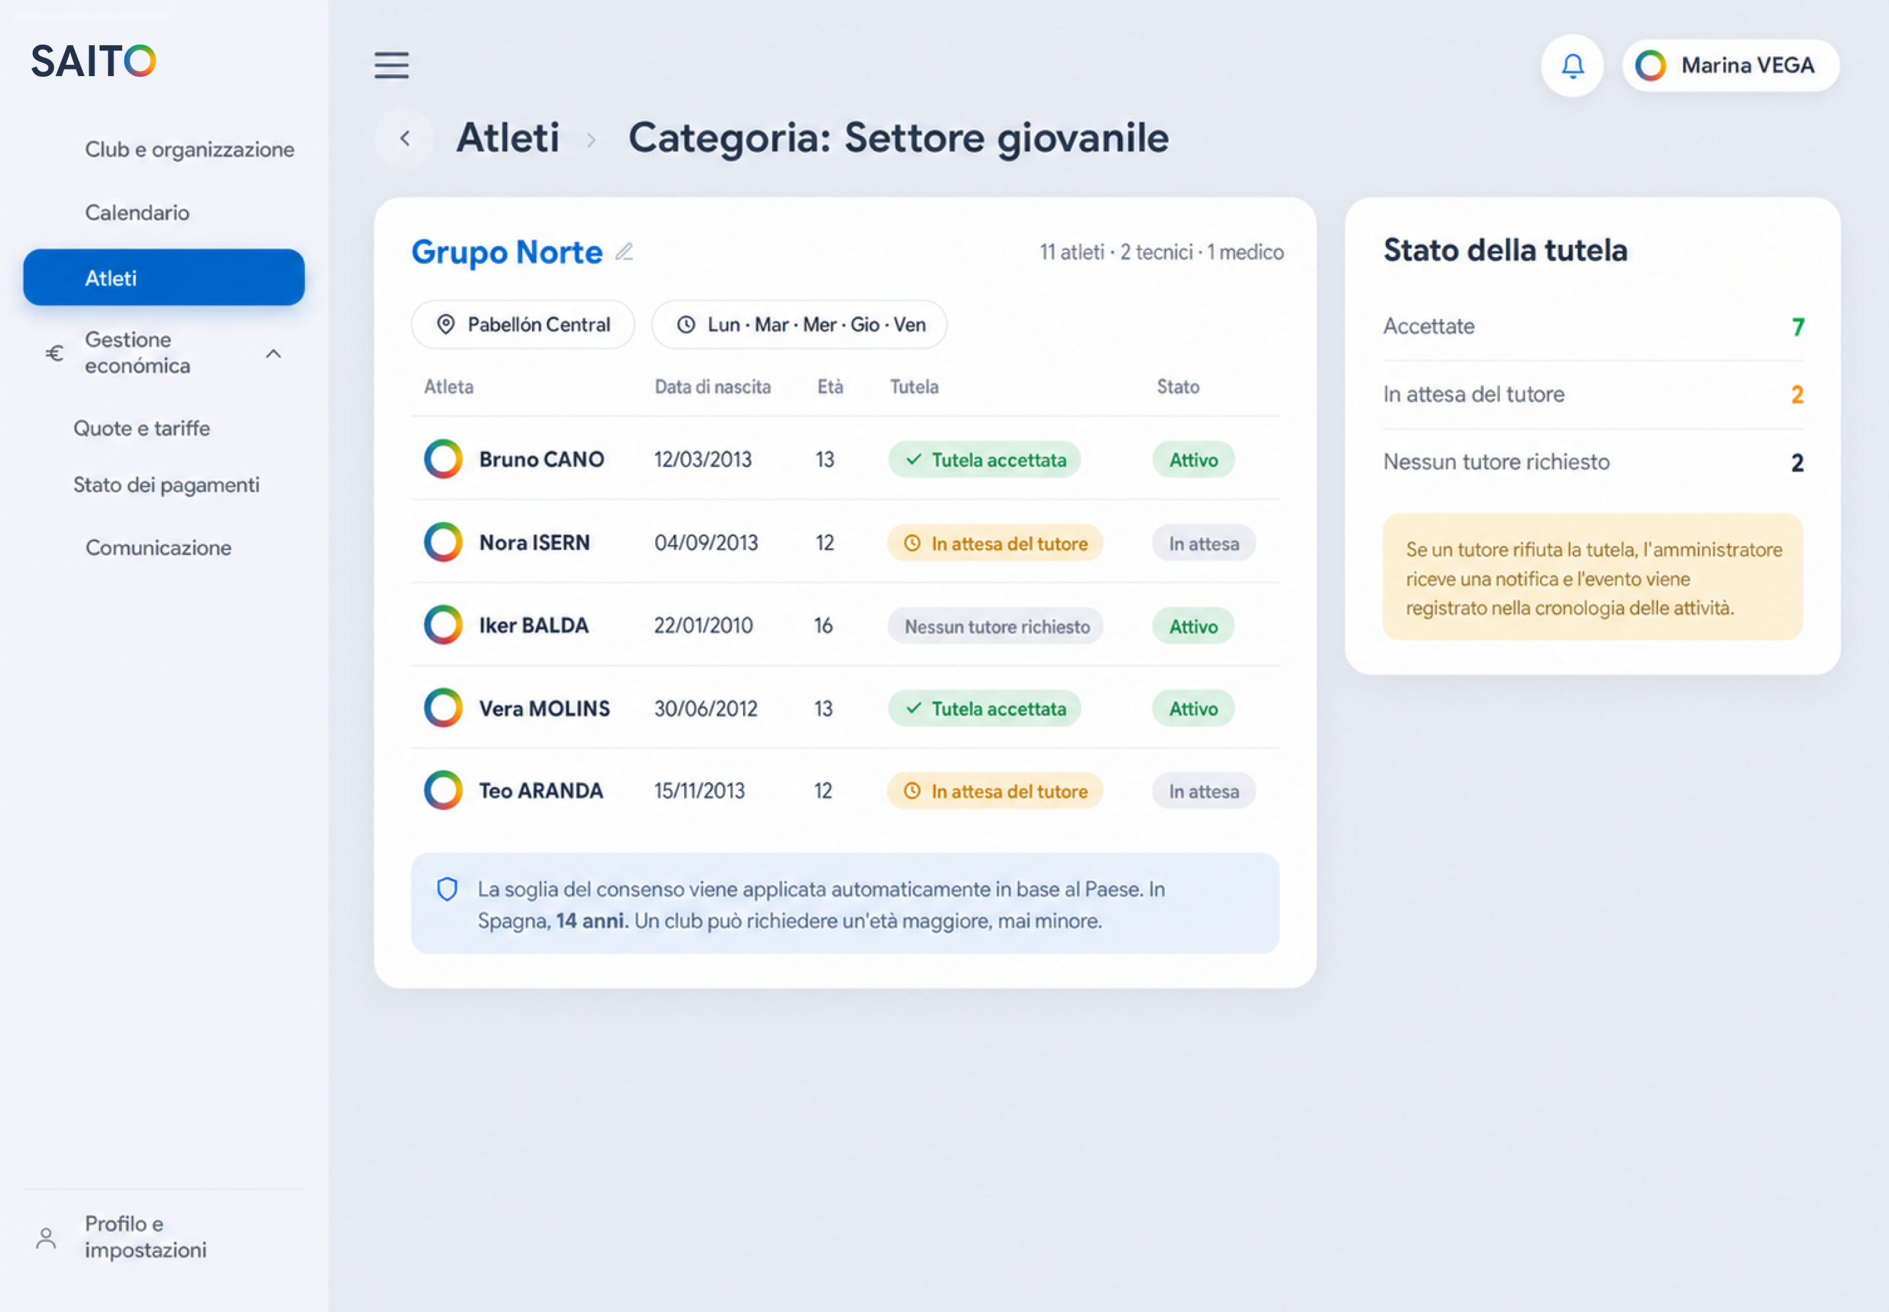Screen dimensions: 1889x1312
Task: Click Bruno CANO's Tutela accettata badge
Action: click(x=984, y=460)
